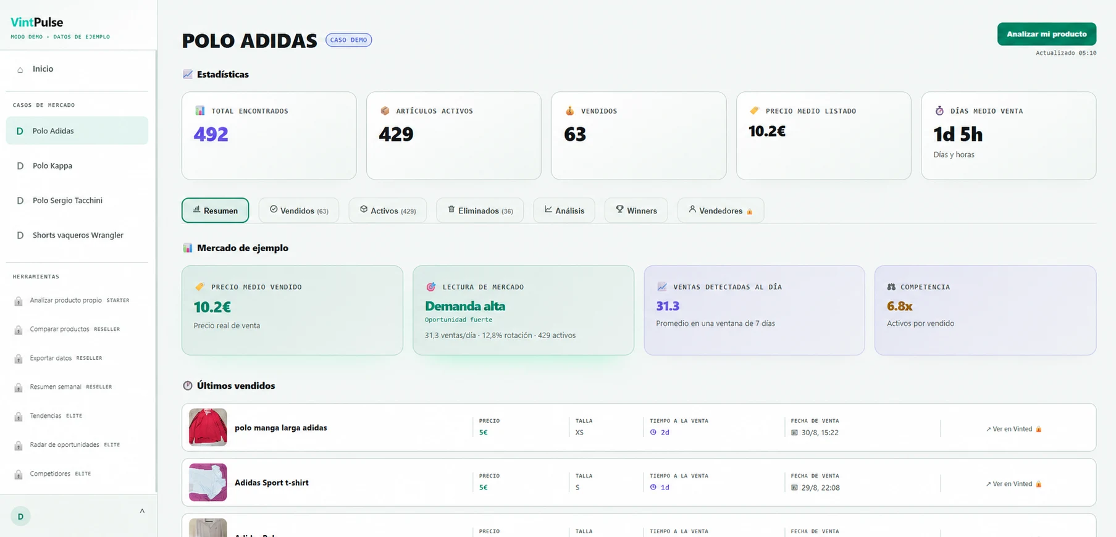Click the box icon on Artículos Activos card
The width and height of the screenshot is (1116, 537).
385,110
